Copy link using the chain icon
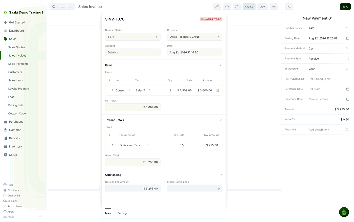Image resolution: width=354 pixels, height=222 pixels. [217, 7]
